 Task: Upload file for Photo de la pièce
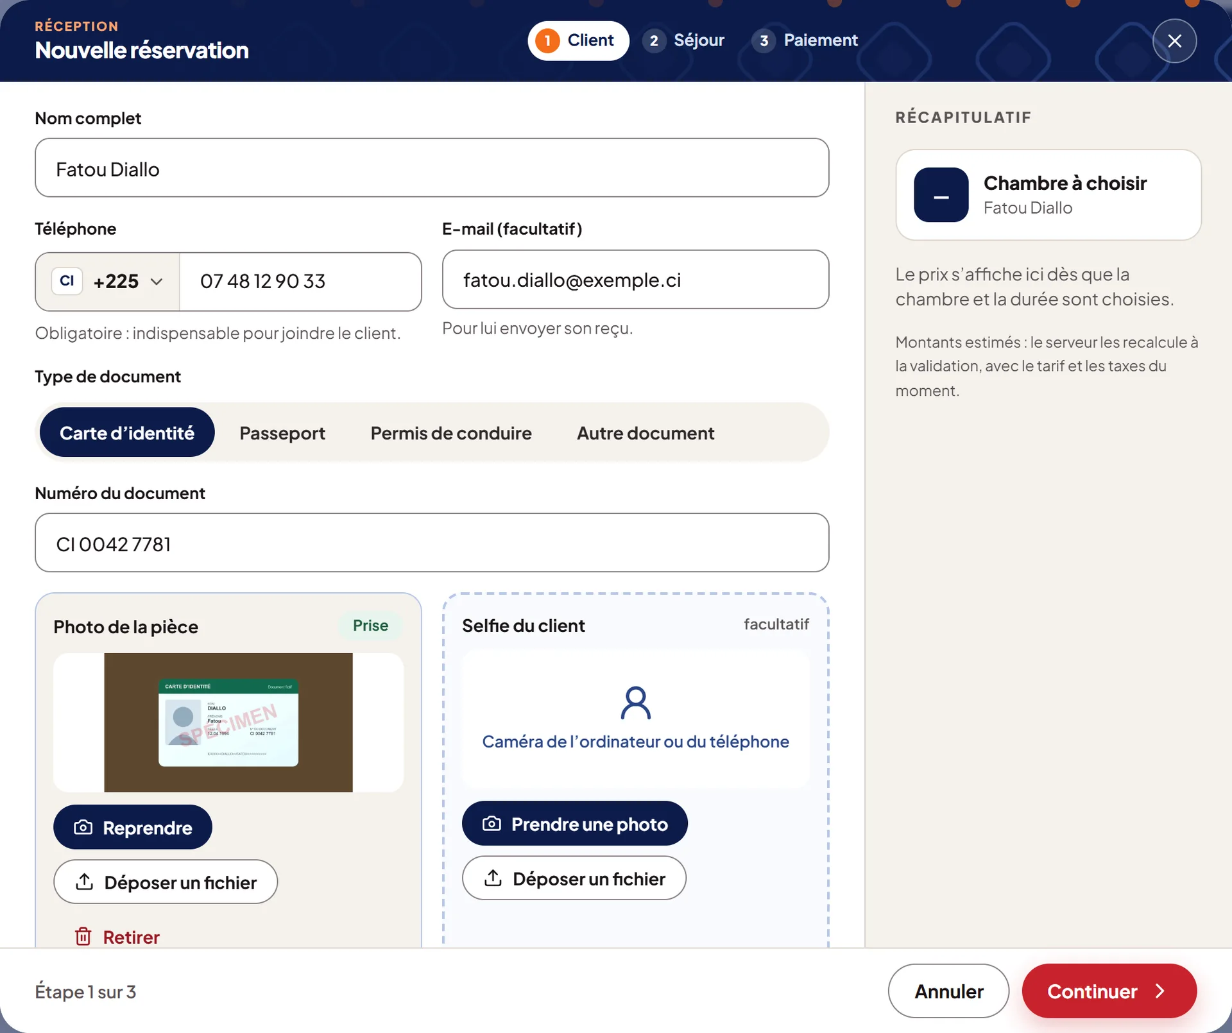(166, 882)
